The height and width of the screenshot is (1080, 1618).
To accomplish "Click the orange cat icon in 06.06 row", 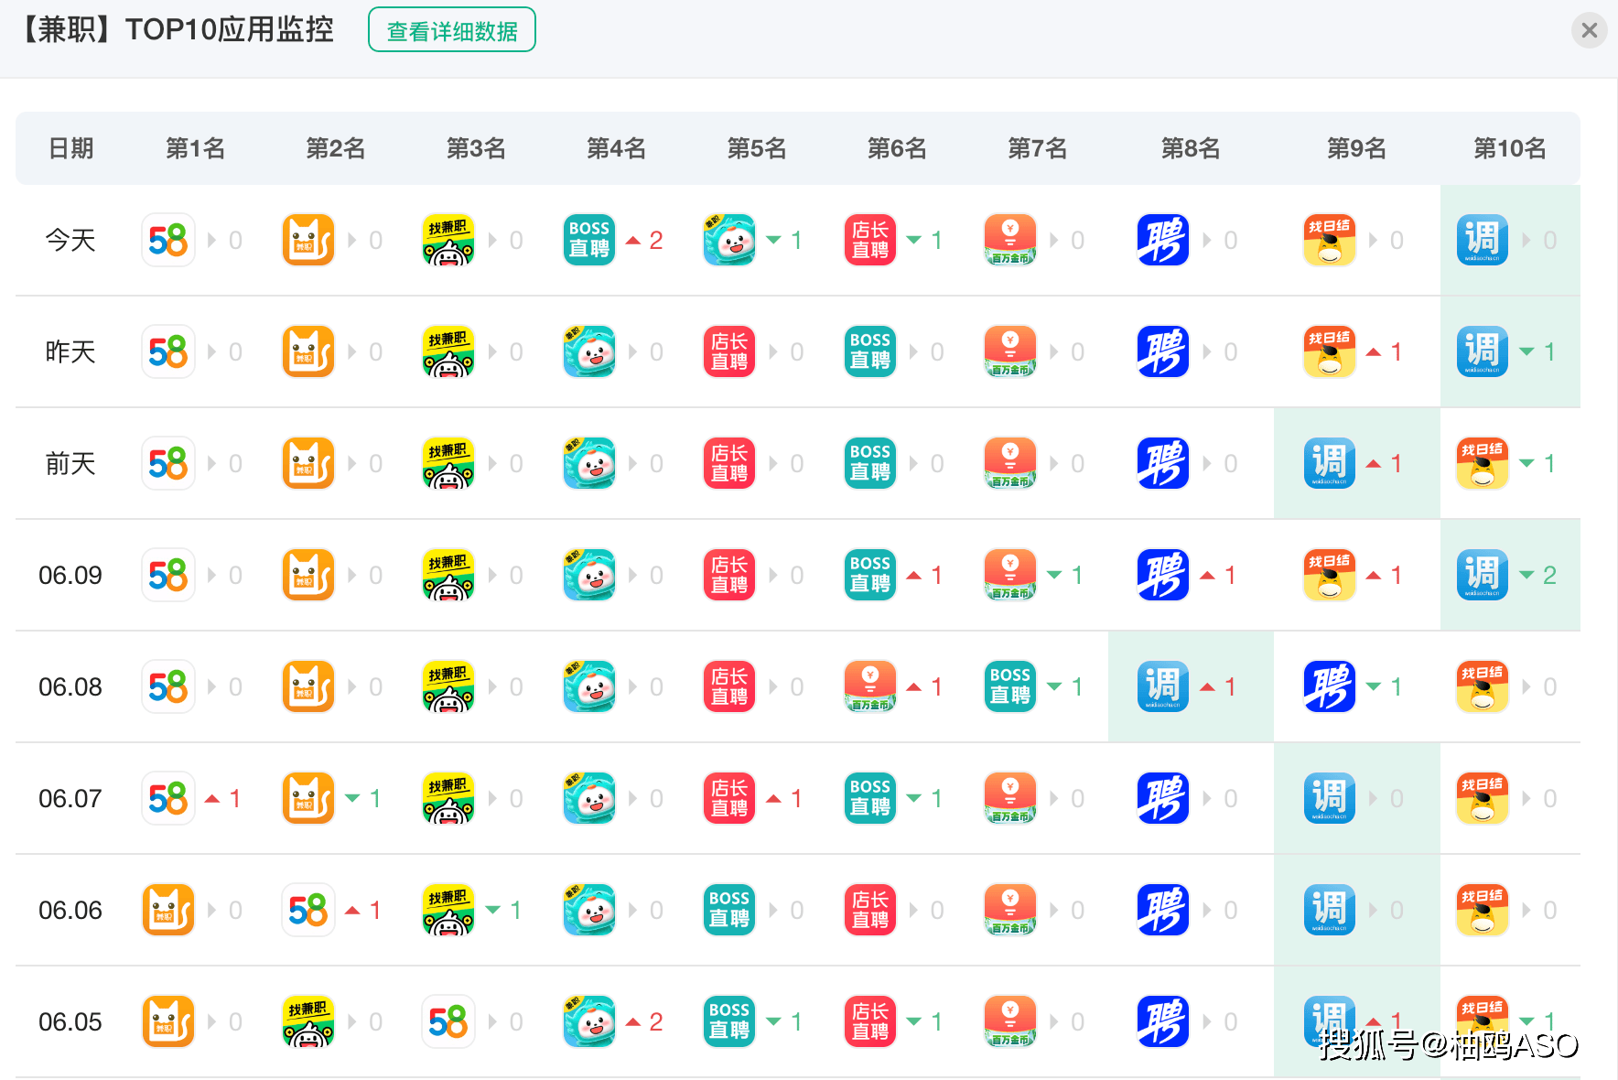I will tap(168, 910).
